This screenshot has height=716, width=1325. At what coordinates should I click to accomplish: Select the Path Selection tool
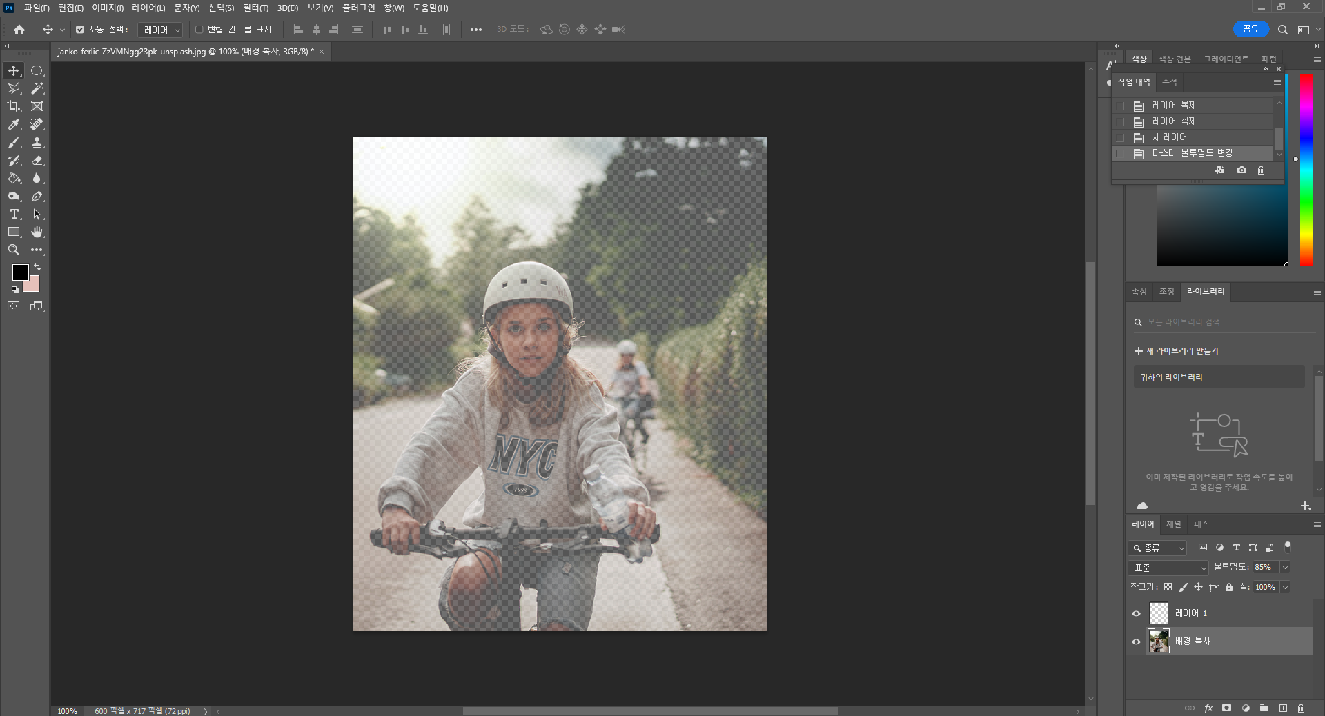[37, 214]
